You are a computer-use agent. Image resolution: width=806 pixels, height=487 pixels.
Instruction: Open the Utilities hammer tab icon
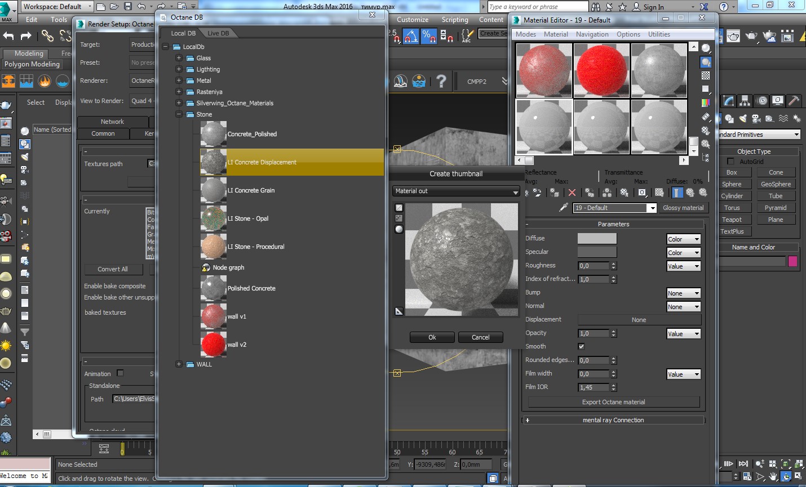[794, 101]
